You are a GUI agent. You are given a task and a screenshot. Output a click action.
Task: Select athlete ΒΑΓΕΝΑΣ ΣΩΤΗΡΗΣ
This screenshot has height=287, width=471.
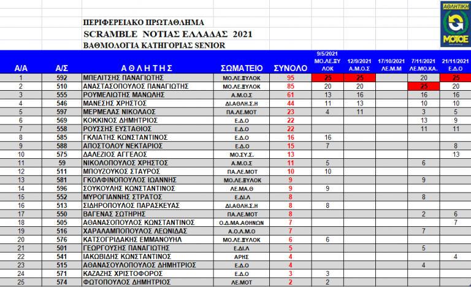114,214
